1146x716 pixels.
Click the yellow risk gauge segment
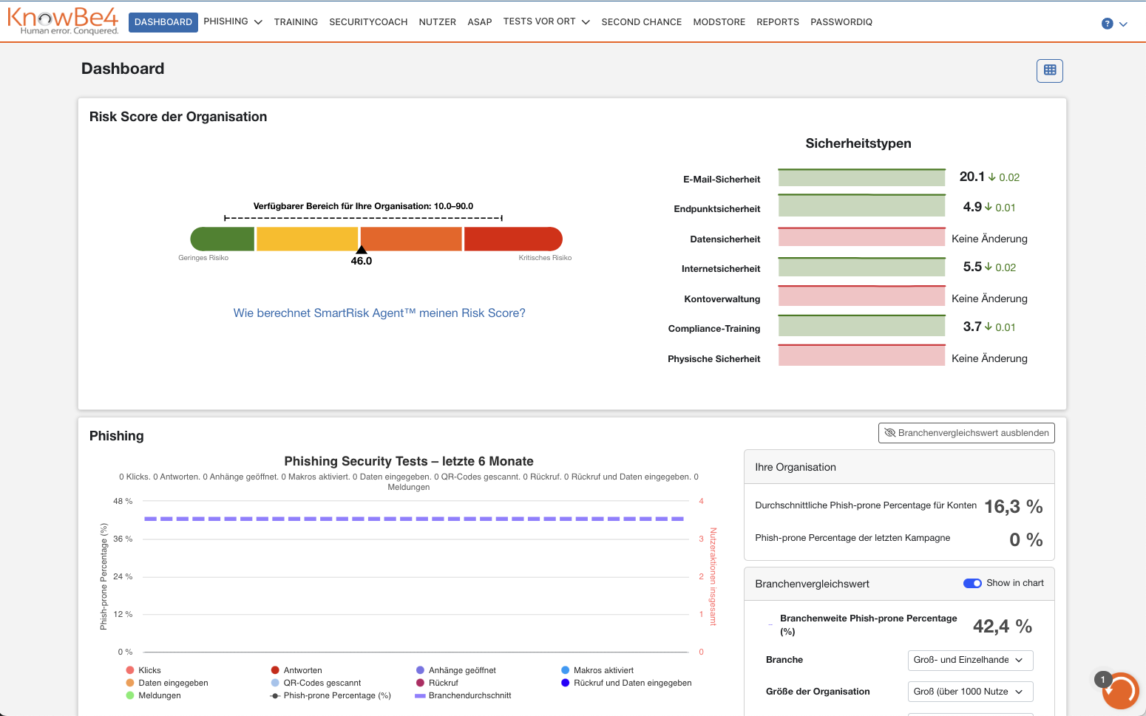308,239
